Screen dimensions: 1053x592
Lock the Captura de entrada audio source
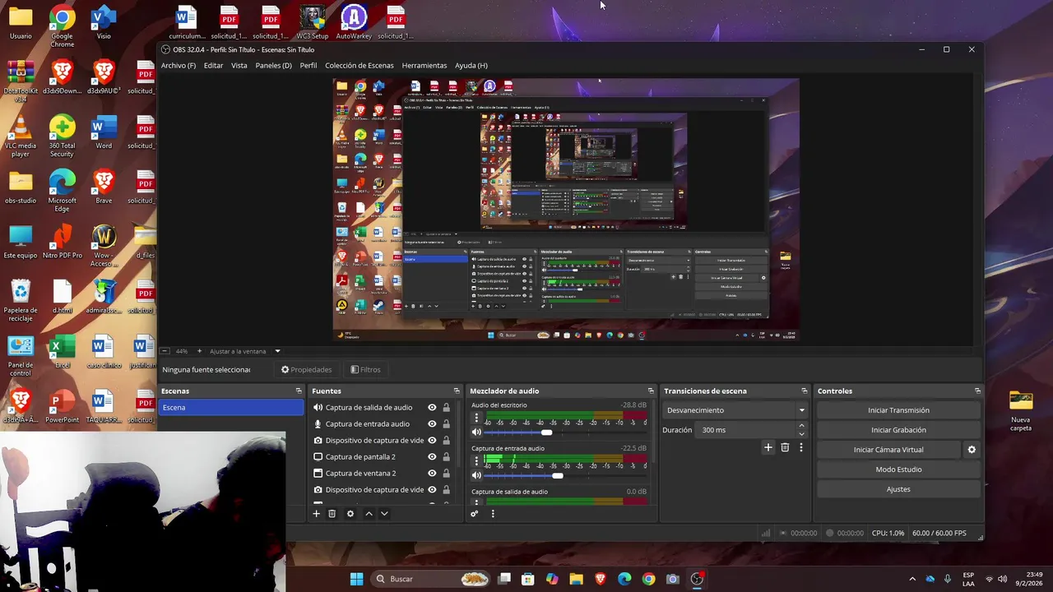point(446,424)
